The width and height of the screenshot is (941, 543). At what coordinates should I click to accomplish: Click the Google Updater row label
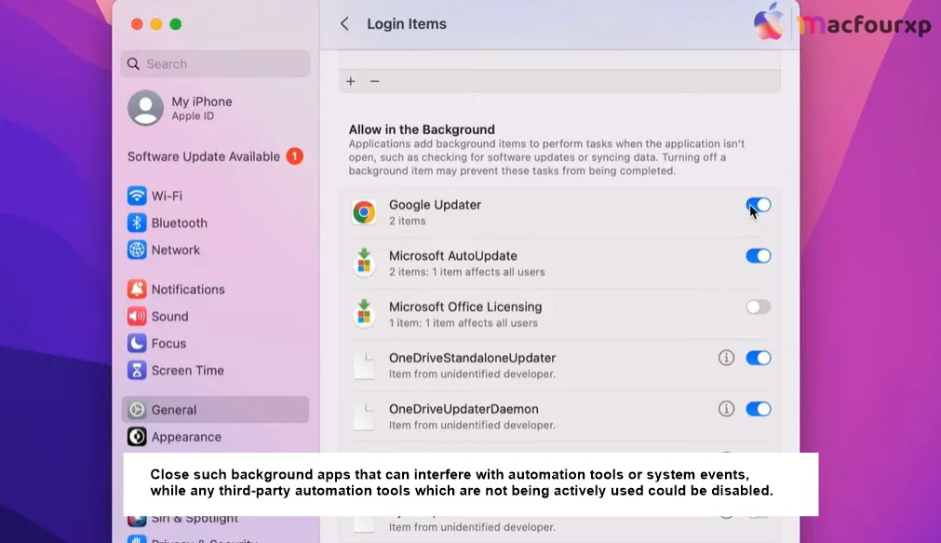tap(435, 205)
